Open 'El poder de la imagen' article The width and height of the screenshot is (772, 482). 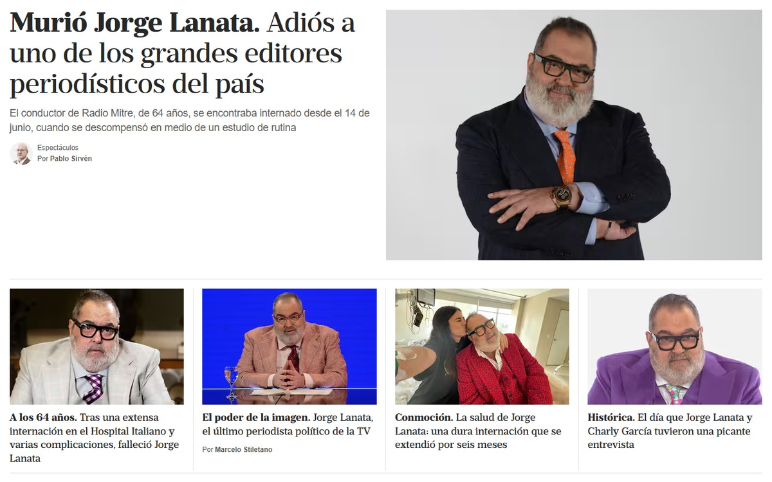[x=288, y=425]
